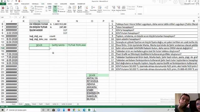The width and height of the screenshot is (200, 112).
Task: Open Existing Connections
Action: coord(25,9)
